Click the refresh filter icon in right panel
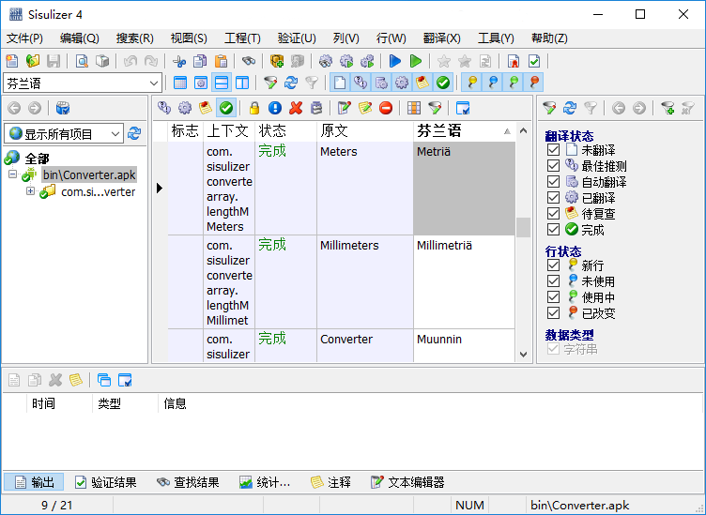 click(x=570, y=108)
